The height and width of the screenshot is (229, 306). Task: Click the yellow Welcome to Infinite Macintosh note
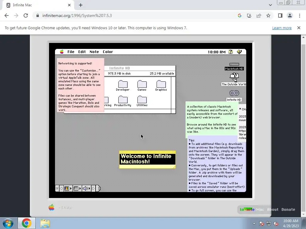[x=147, y=160]
